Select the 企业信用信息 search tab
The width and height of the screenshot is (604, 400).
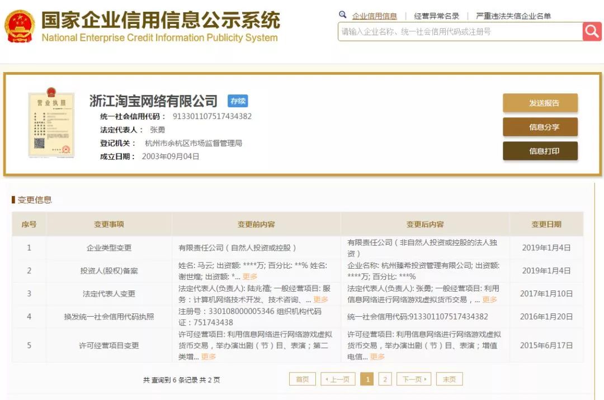[x=374, y=16]
